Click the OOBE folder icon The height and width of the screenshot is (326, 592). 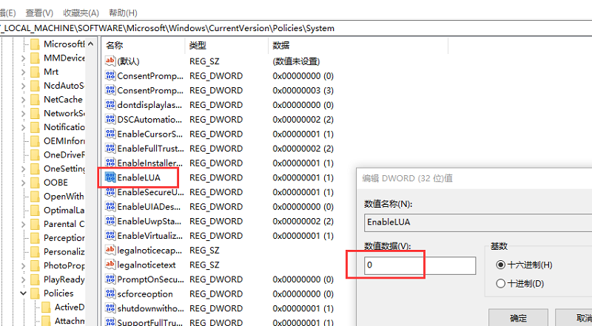35,183
